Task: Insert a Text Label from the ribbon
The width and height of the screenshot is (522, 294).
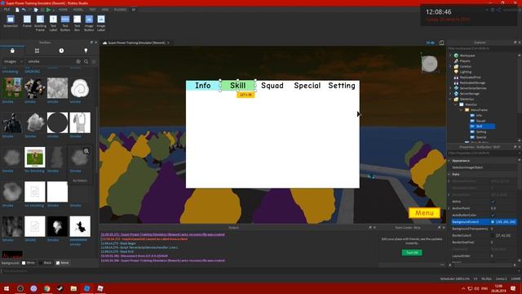Action: (53, 23)
